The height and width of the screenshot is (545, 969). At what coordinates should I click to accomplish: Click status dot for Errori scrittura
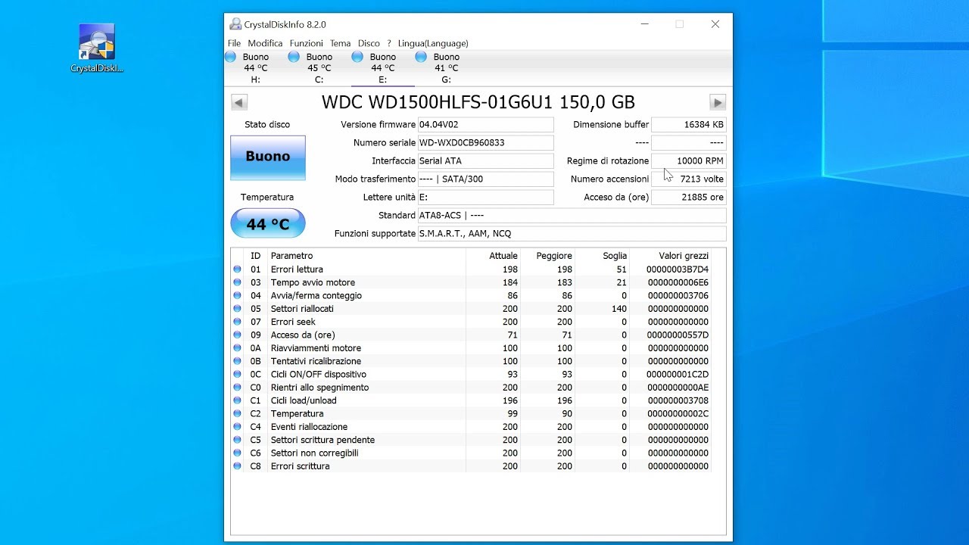pos(237,466)
